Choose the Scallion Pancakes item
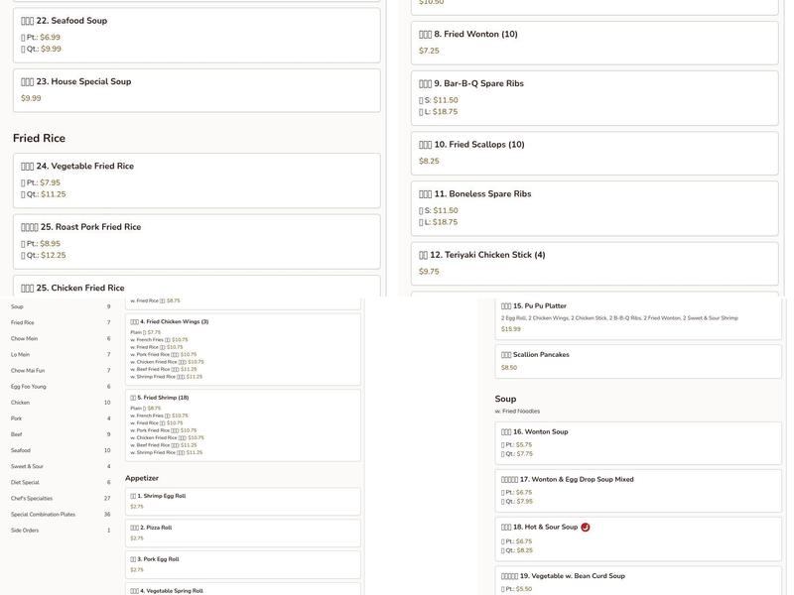 (638, 361)
